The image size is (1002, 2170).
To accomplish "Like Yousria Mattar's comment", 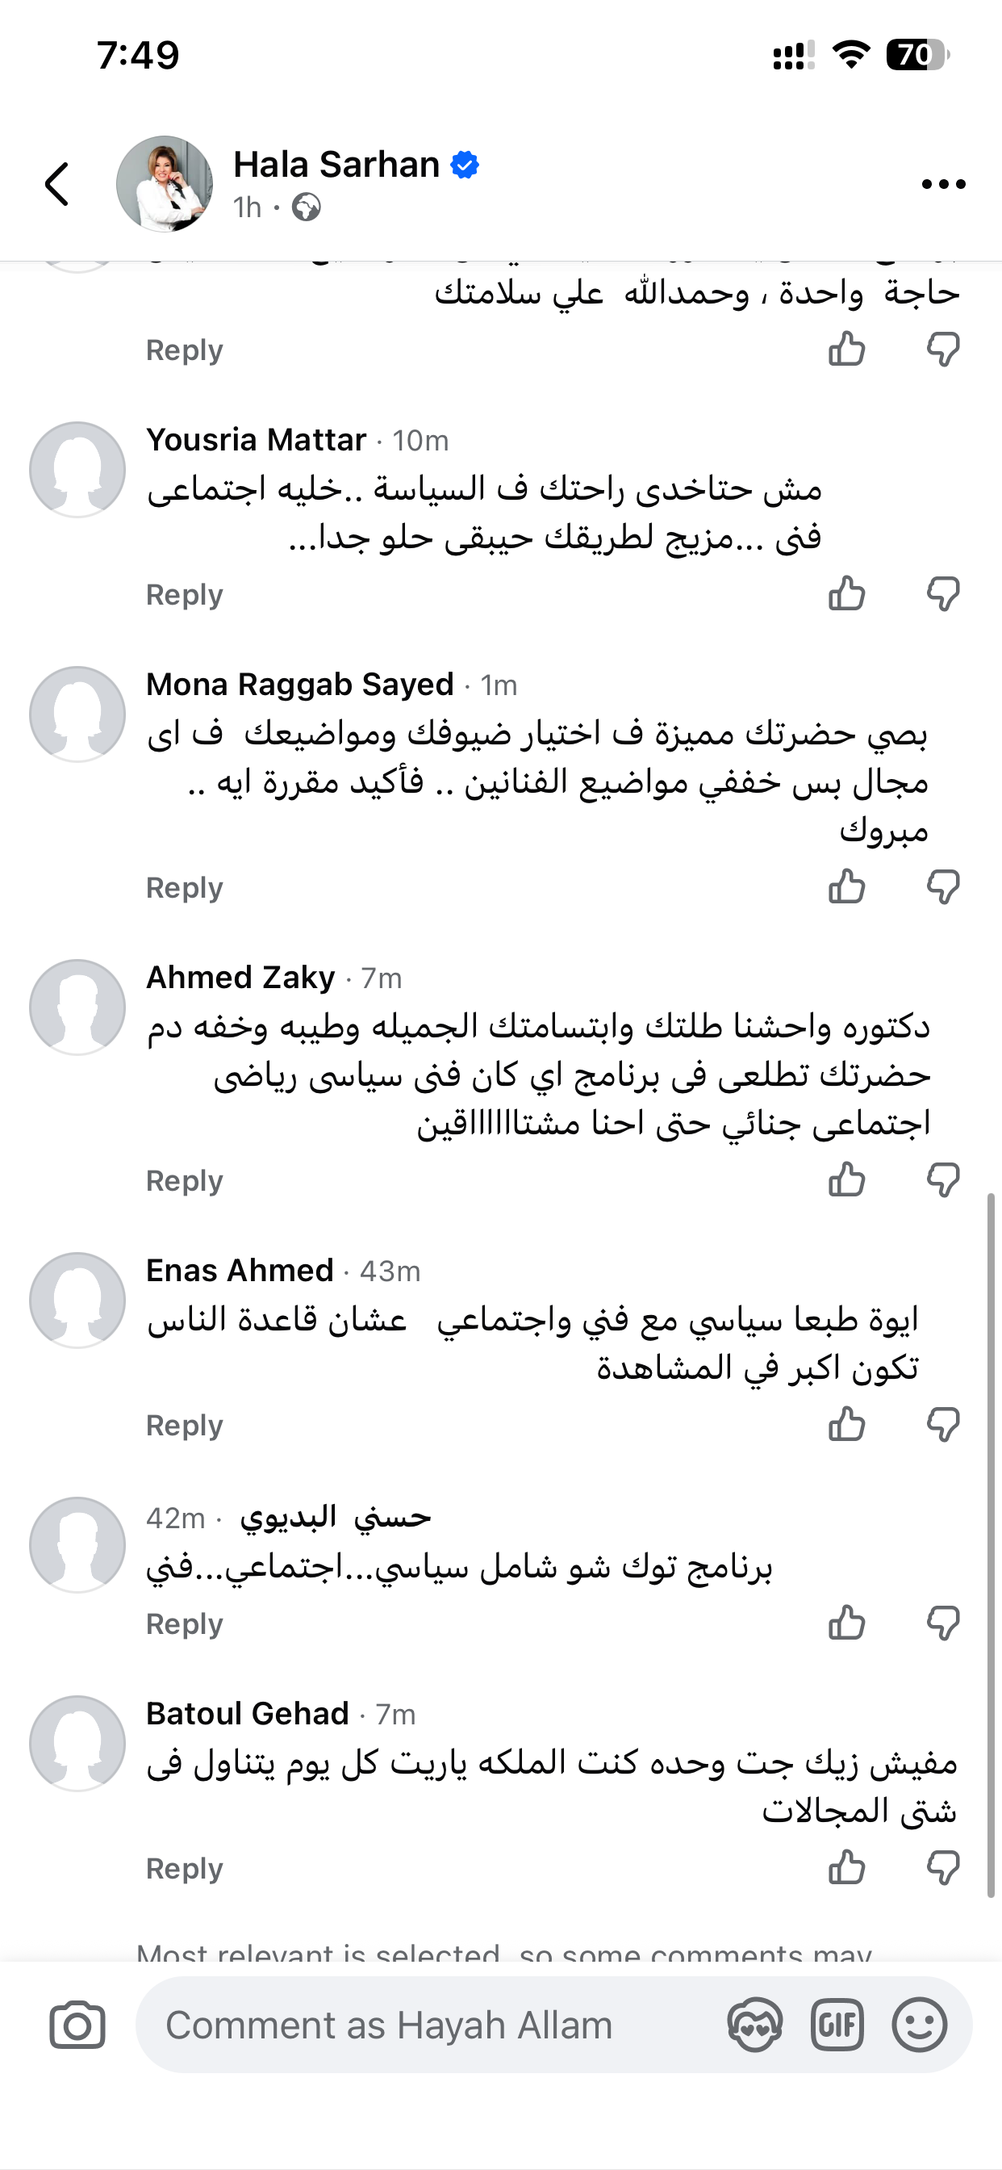I will pyautogui.click(x=846, y=594).
